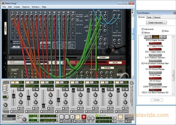The image size is (176, 125).
Task: Start playback with the play button
Action: coord(77,117)
